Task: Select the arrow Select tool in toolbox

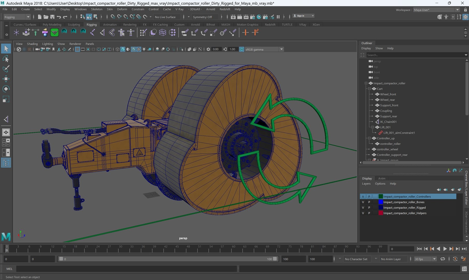Action: coord(6,48)
